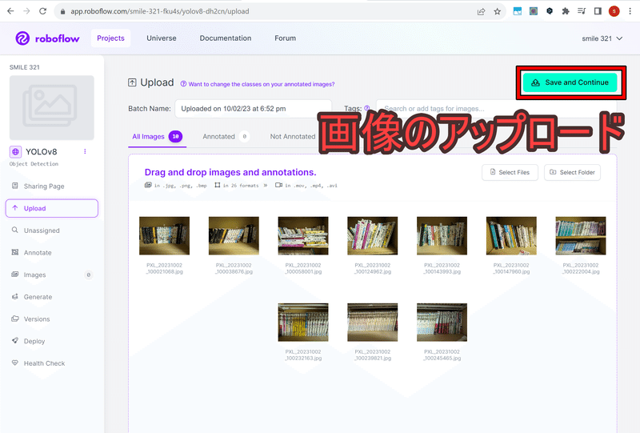Reload the page with refresh icon
Viewport: 640px width, 433px height.
pyautogui.click(x=43, y=11)
